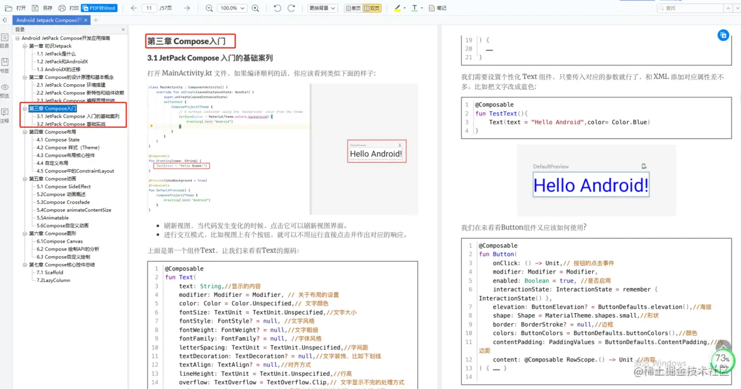Collapse 第二章 Compose的设计原理 tree node
Viewport: 741px width, 389px height.
coord(25,77)
